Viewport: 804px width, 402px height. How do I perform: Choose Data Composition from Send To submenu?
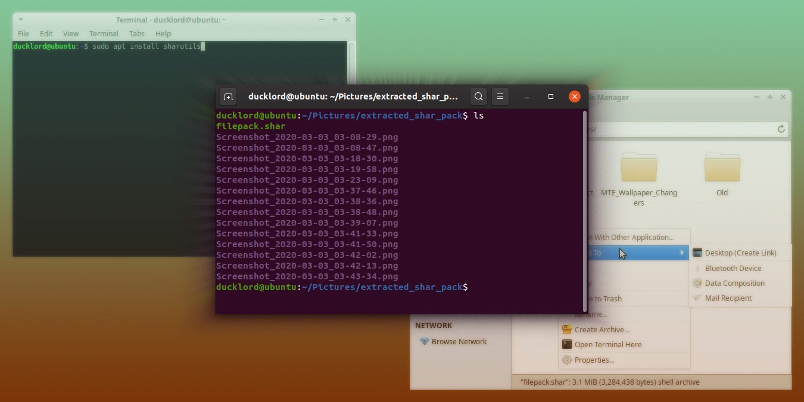(734, 283)
